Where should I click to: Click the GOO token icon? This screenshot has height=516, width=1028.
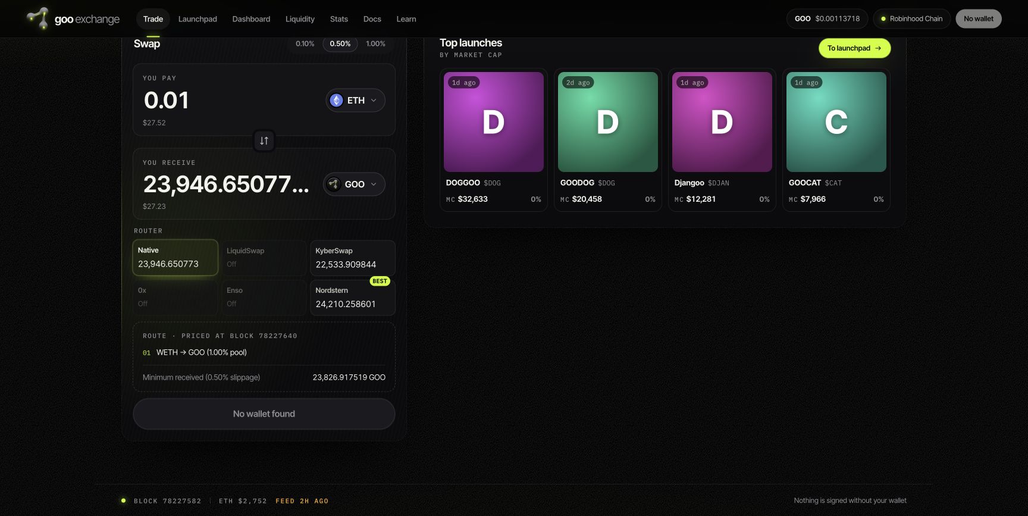(x=334, y=184)
